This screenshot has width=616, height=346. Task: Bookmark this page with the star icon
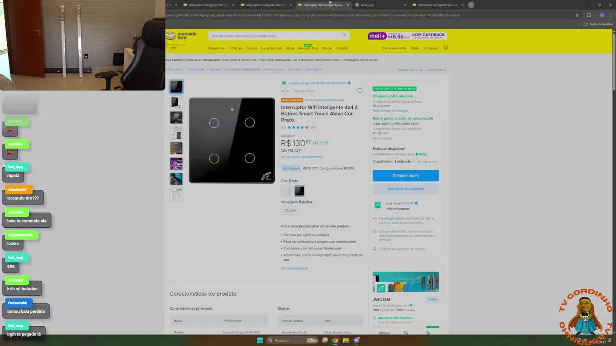point(577,15)
